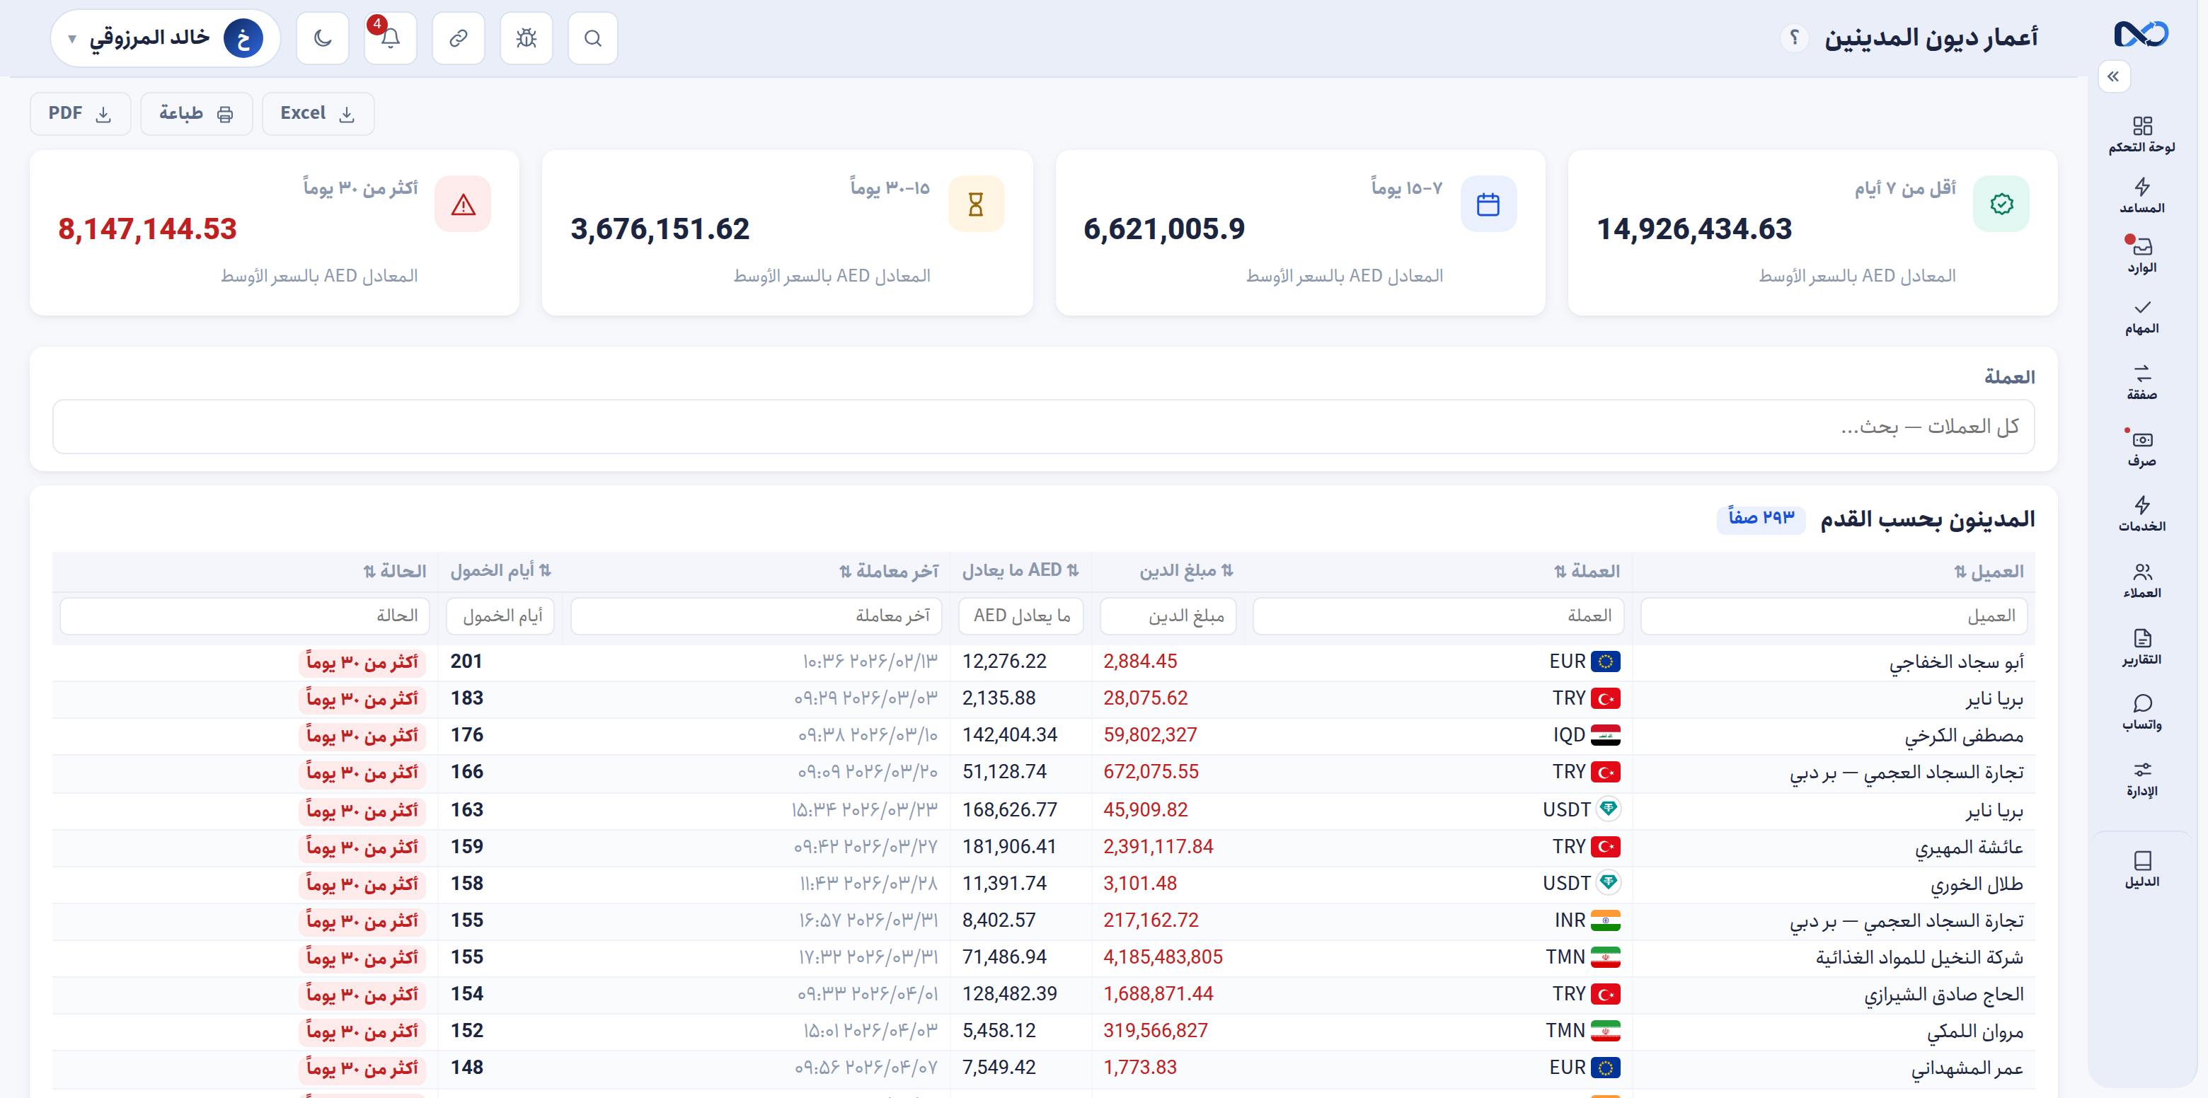The image size is (2208, 1098).
Task: Collapse the sidebar with the chevron button
Action: (x=2113, y=76)
